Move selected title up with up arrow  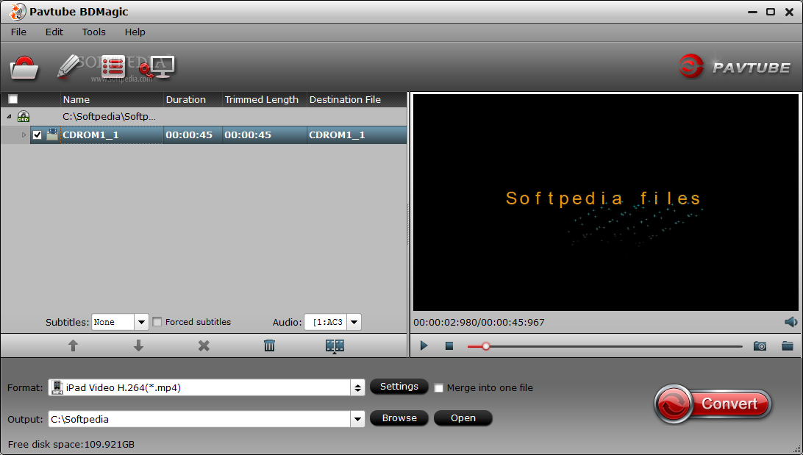pos(74,346)
